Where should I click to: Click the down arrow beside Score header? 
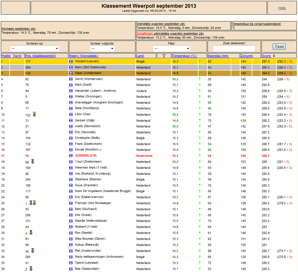[274, 55]
